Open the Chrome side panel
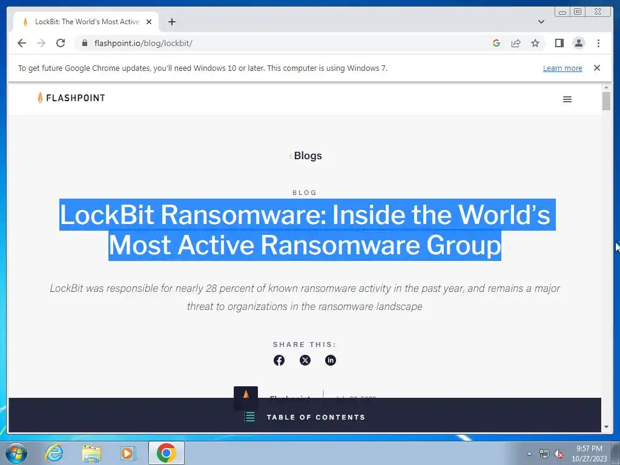 click(559, 43)
